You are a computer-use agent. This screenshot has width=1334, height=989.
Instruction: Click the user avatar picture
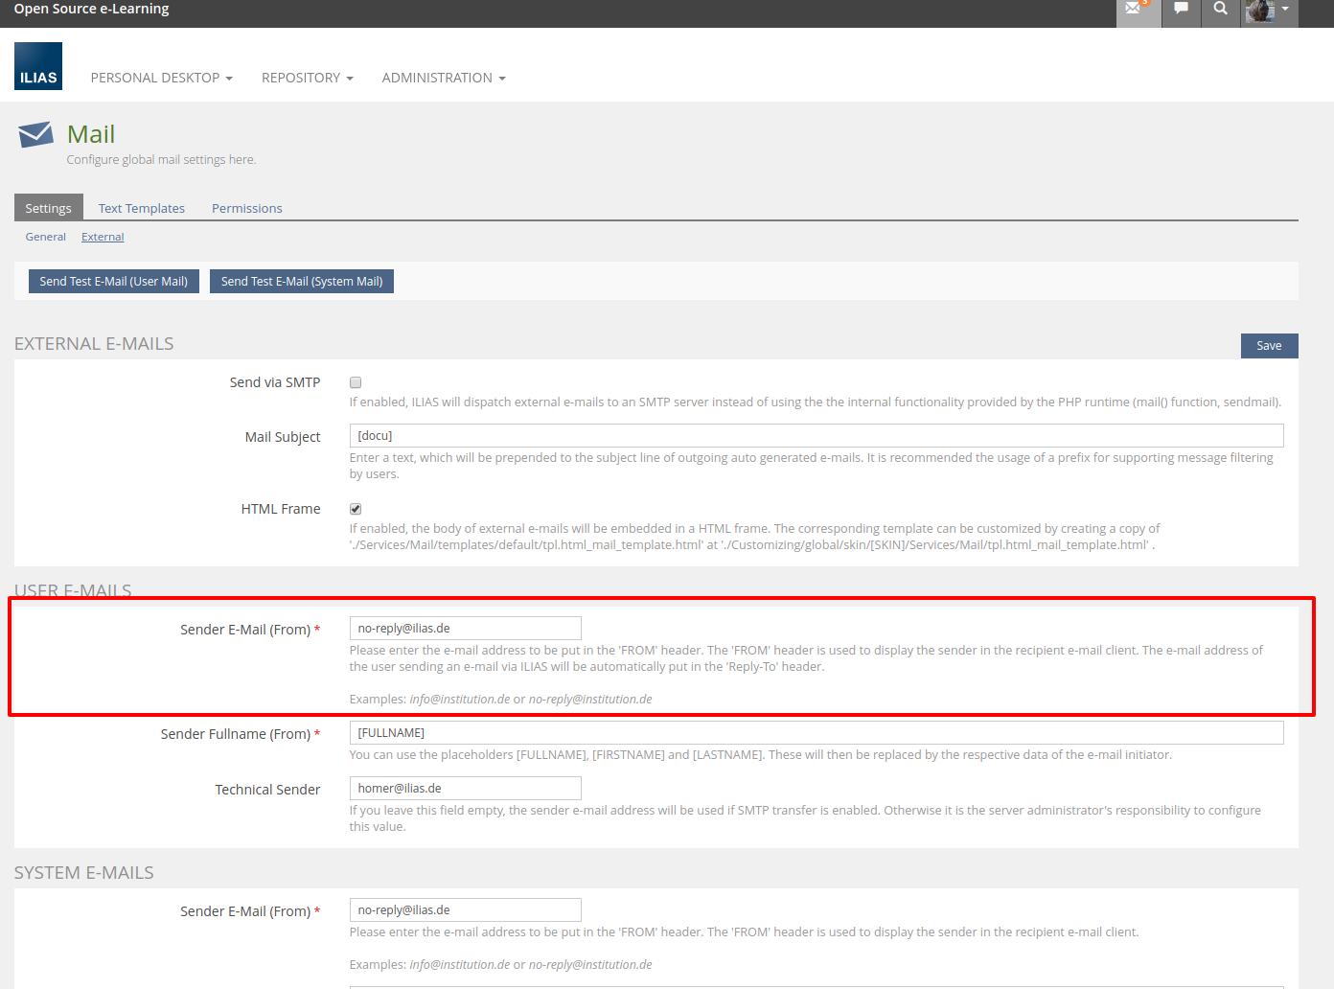[1259, 11]
